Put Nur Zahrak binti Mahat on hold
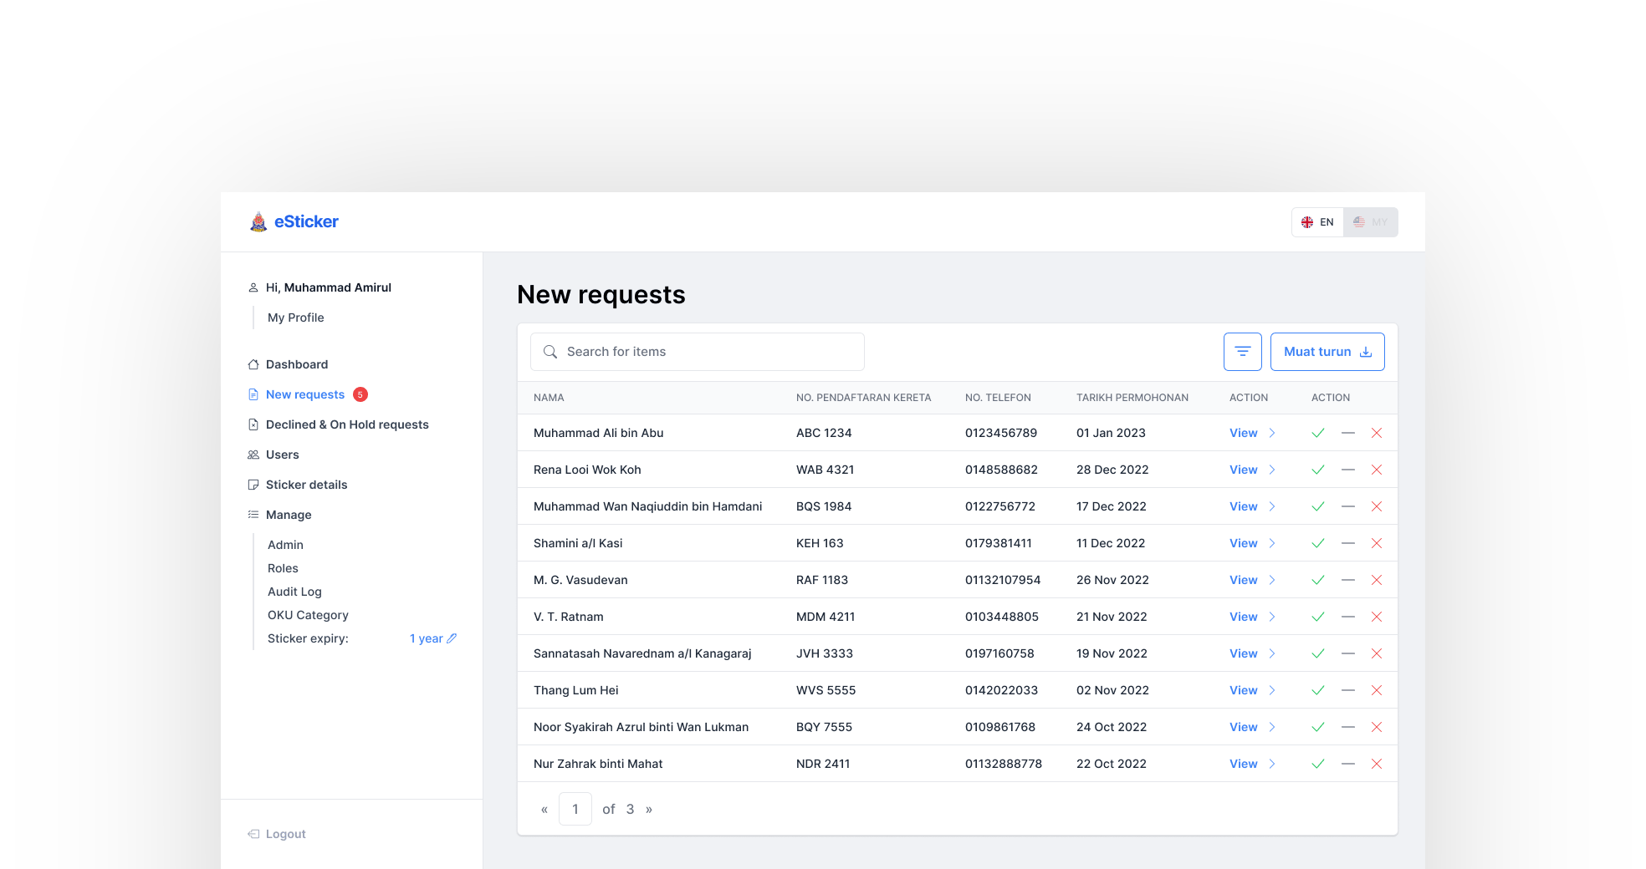Image resolution: width=1646 pixels, height=869 pixels. click(x=1348, y=764)
